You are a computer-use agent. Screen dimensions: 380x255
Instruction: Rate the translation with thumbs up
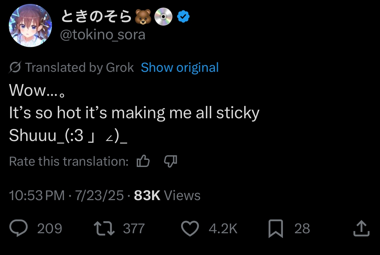point(143,161)
